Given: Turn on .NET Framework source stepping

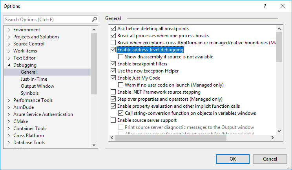Looking at the screenshot, I should pos(113,92).
